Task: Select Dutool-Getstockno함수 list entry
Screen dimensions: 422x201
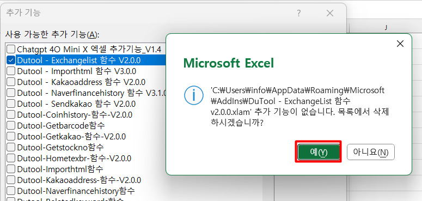Action: tap(60, 147)
